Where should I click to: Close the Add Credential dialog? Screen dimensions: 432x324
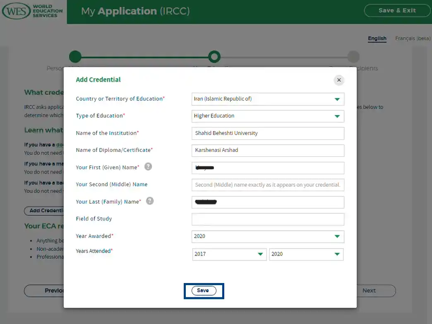pyautogui.click(x=339, y=80)
